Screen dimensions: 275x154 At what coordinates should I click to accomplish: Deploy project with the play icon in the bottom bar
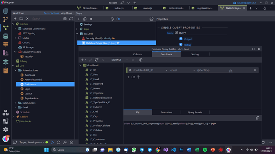(52, 142)
